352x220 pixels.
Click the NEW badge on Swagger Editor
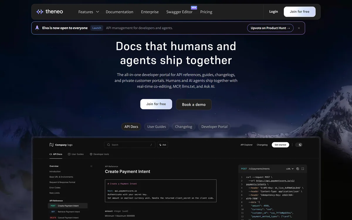pos(194,8)
